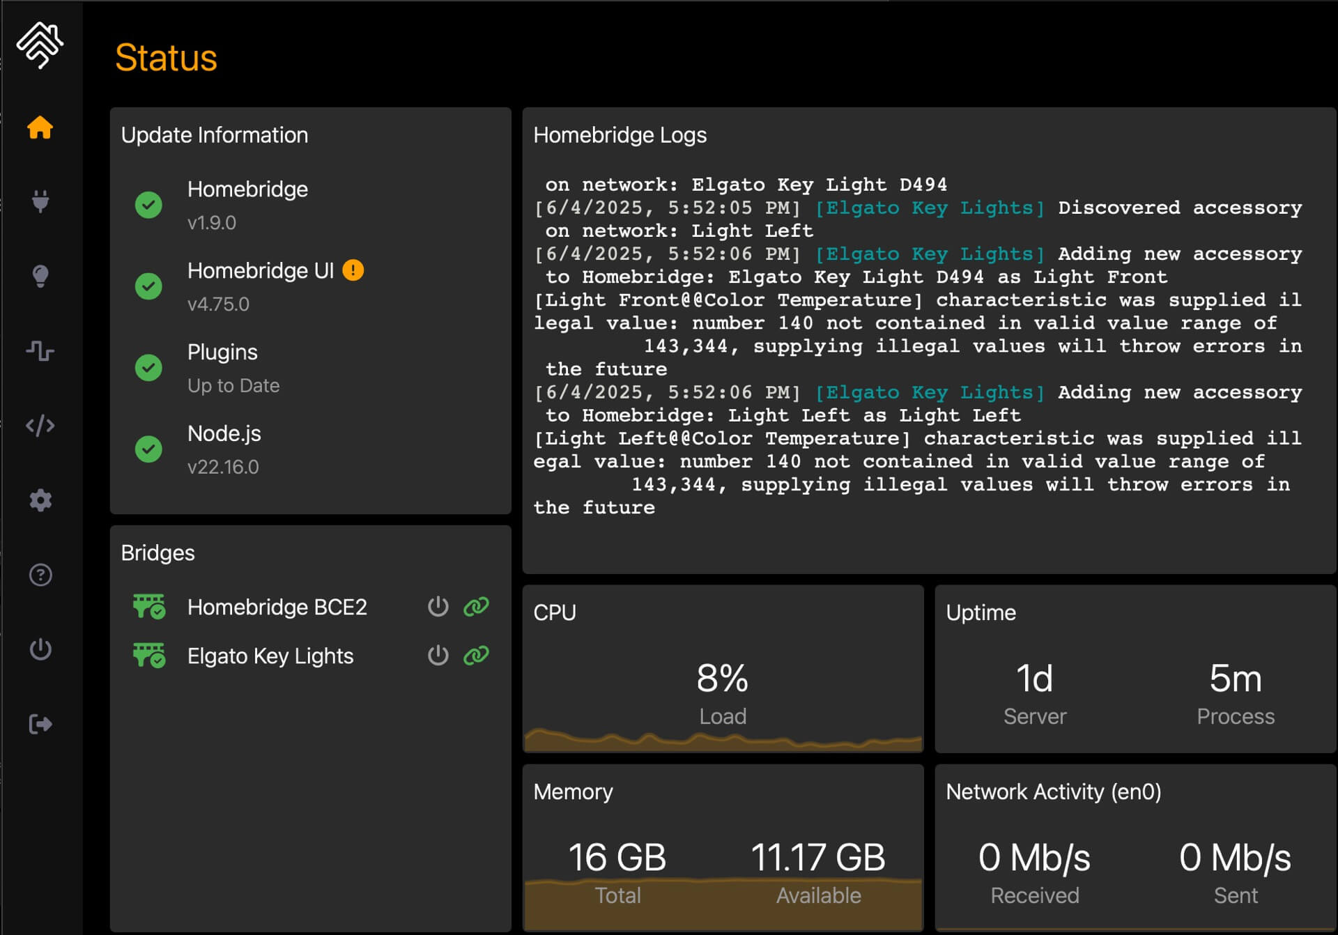Viewport: 1338px width, 935px height.
Task: Click the 0 Mb/s Sent network value
Action: pos(1236,857)
